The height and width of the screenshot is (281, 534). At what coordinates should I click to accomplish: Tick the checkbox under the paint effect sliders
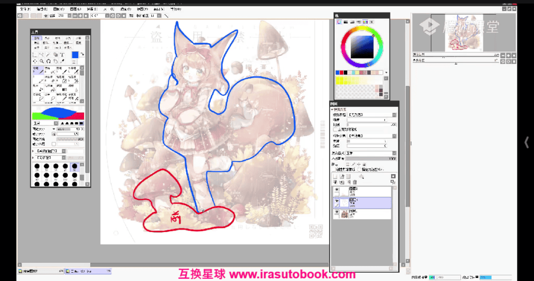(335, 130)
